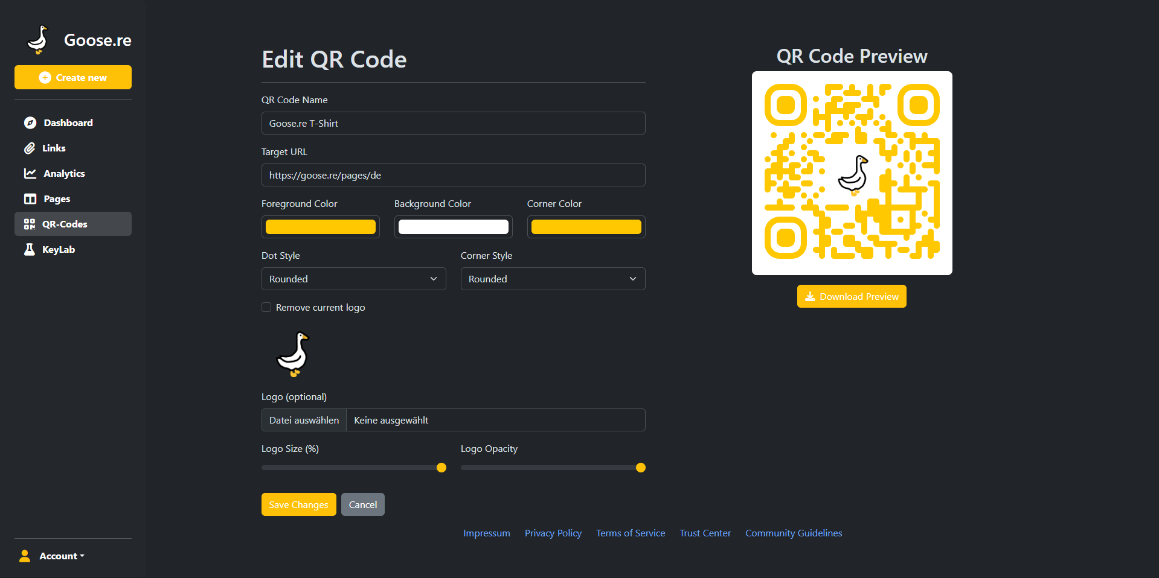Open the Dot Style dropdown

point(353,279)
